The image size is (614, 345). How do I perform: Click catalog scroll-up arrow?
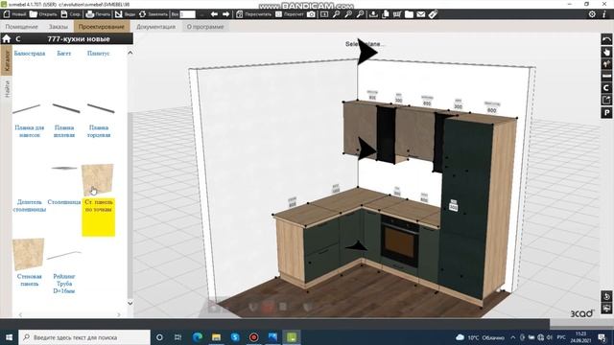point(130,53)
